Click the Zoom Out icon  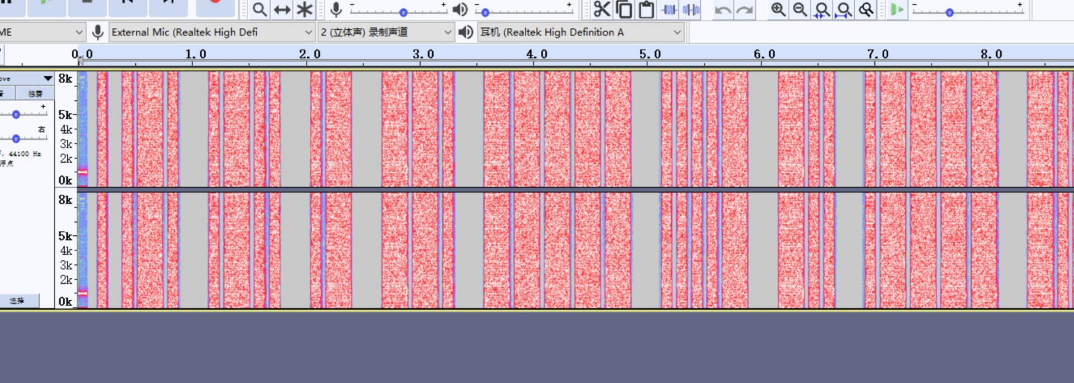(x=800, y=10)
